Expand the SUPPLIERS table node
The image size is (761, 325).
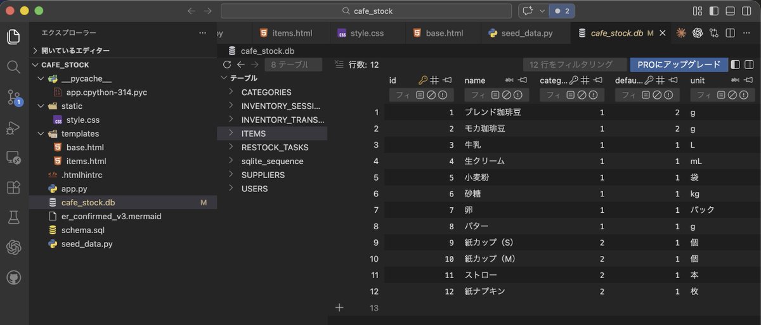coord(231,175)
